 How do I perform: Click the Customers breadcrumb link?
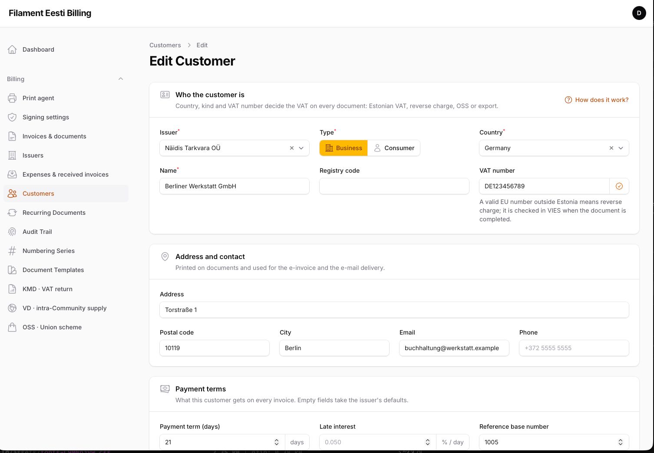coord(165,45)
